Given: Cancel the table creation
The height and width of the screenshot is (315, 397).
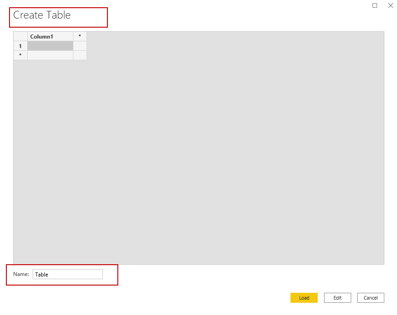Looking at the screenshot, I should pyautogui.click(x=370, y=298).
